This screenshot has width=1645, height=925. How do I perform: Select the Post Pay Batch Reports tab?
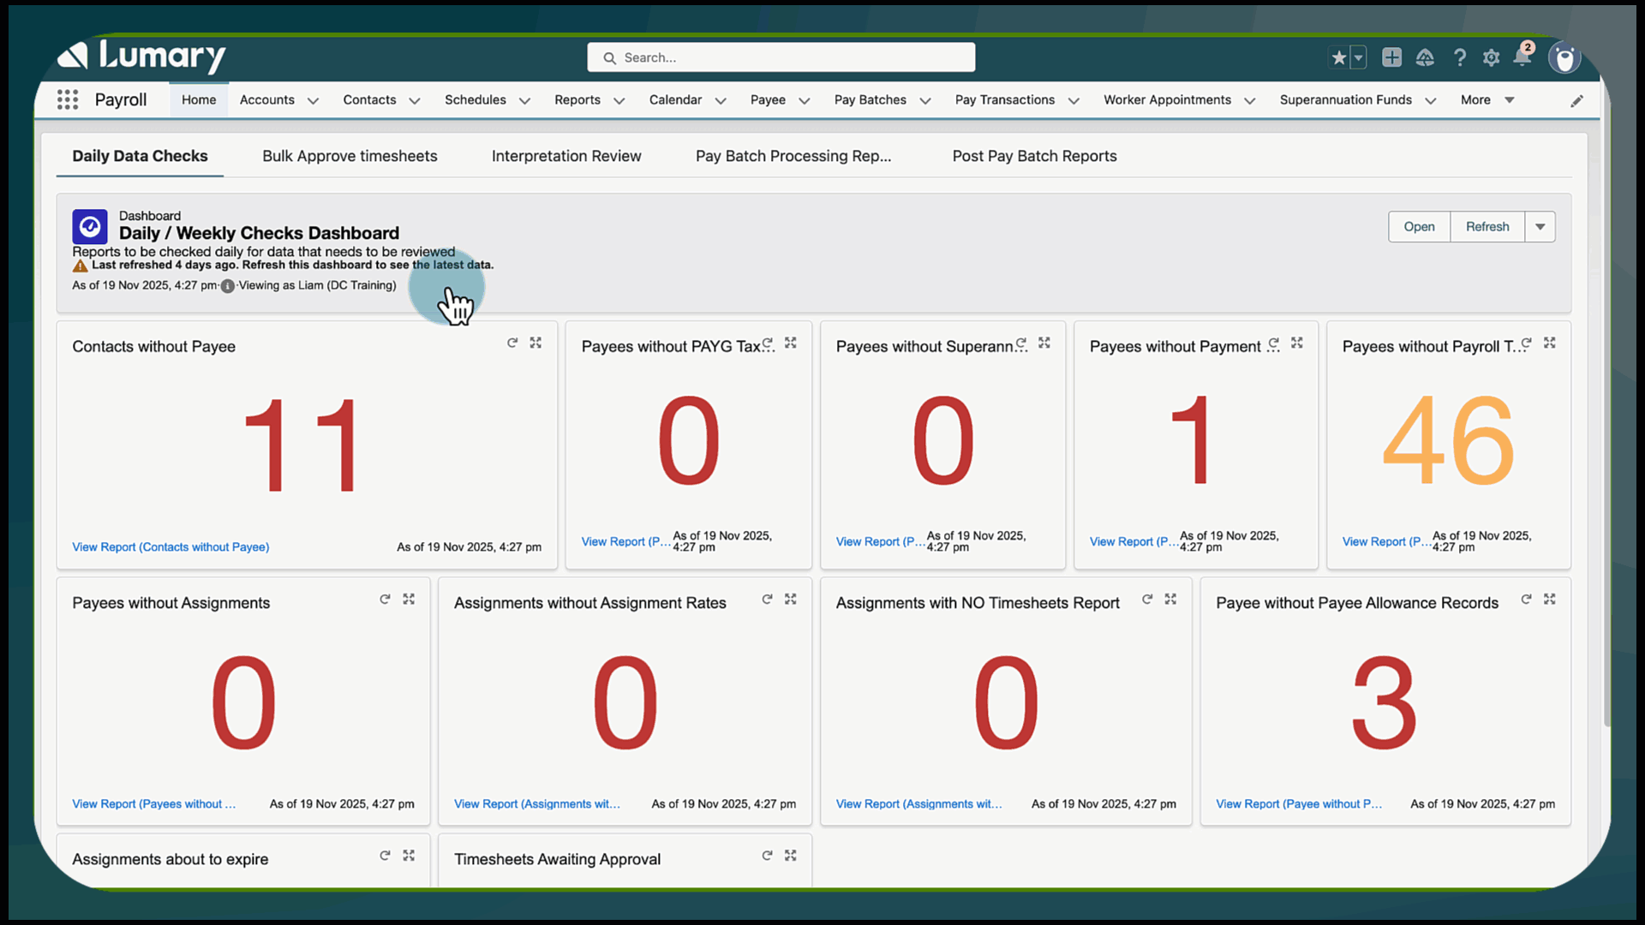tap(1034, 156)
